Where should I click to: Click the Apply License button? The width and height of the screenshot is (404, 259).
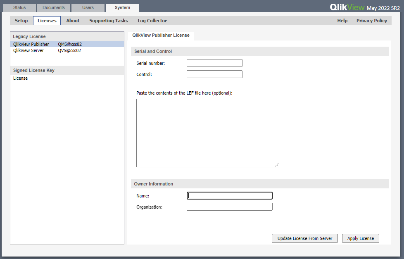pos(361,238)
